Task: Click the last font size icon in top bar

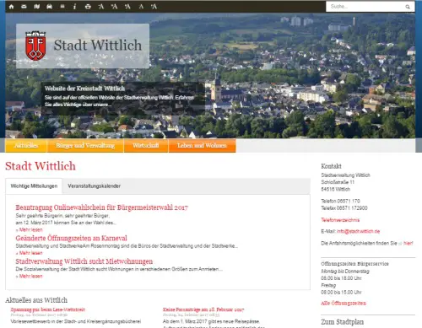Action: [x=154, y=7]
